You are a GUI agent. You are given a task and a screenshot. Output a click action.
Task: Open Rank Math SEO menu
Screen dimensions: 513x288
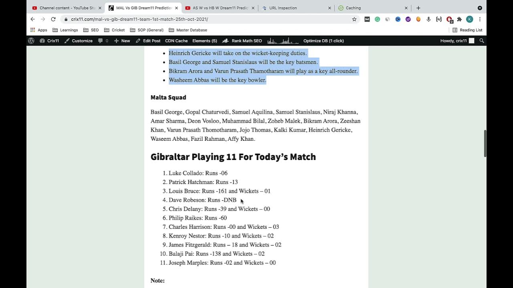click(x=242, y=41)
